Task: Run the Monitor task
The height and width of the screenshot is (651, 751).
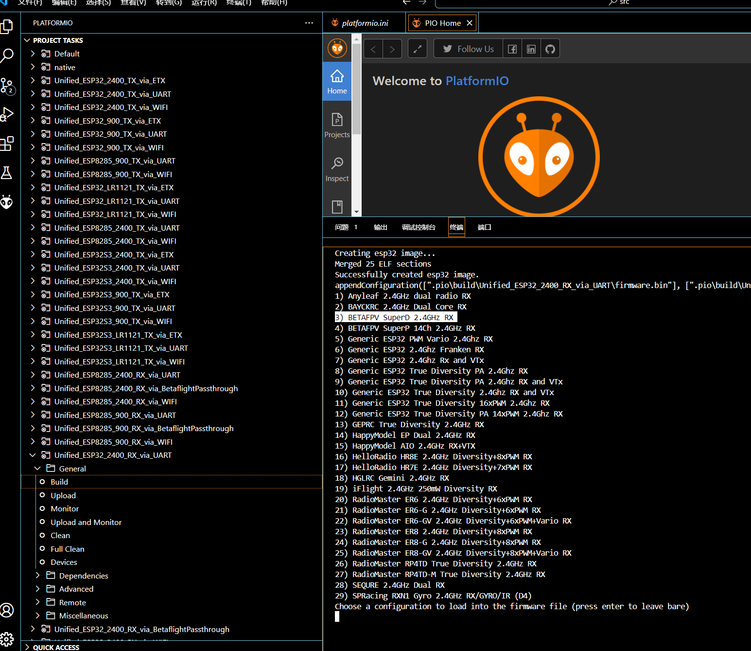Action: coord(172,508)
